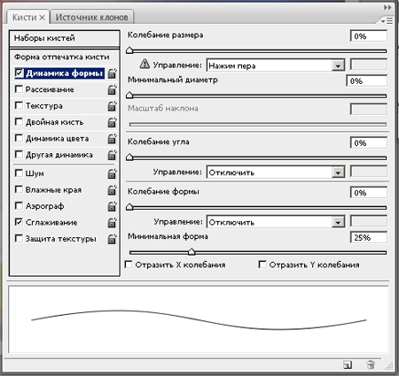Select Форма отпечатка кисти section
The width and height of the screenshot is (399, 376).
pos(65,57)
